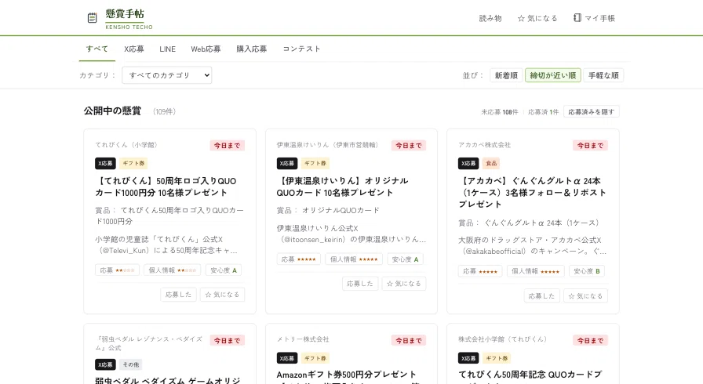This screenshot has height=384, width=703.
Task: Mark the アカカベ card as 応募した
Action: [x=541, y=295]
